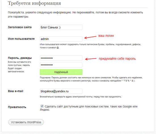Viewport: 156px width, 134px height.
Task: Focus the first password field
Action: point(61,58)
